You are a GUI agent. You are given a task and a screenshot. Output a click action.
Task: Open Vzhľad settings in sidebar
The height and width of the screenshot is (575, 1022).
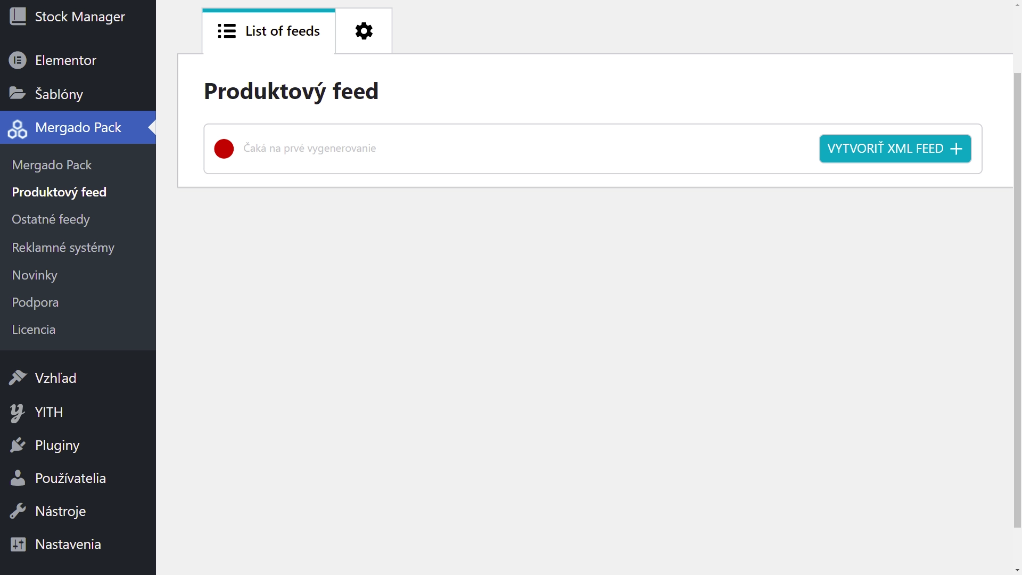(x=55, y=377)
